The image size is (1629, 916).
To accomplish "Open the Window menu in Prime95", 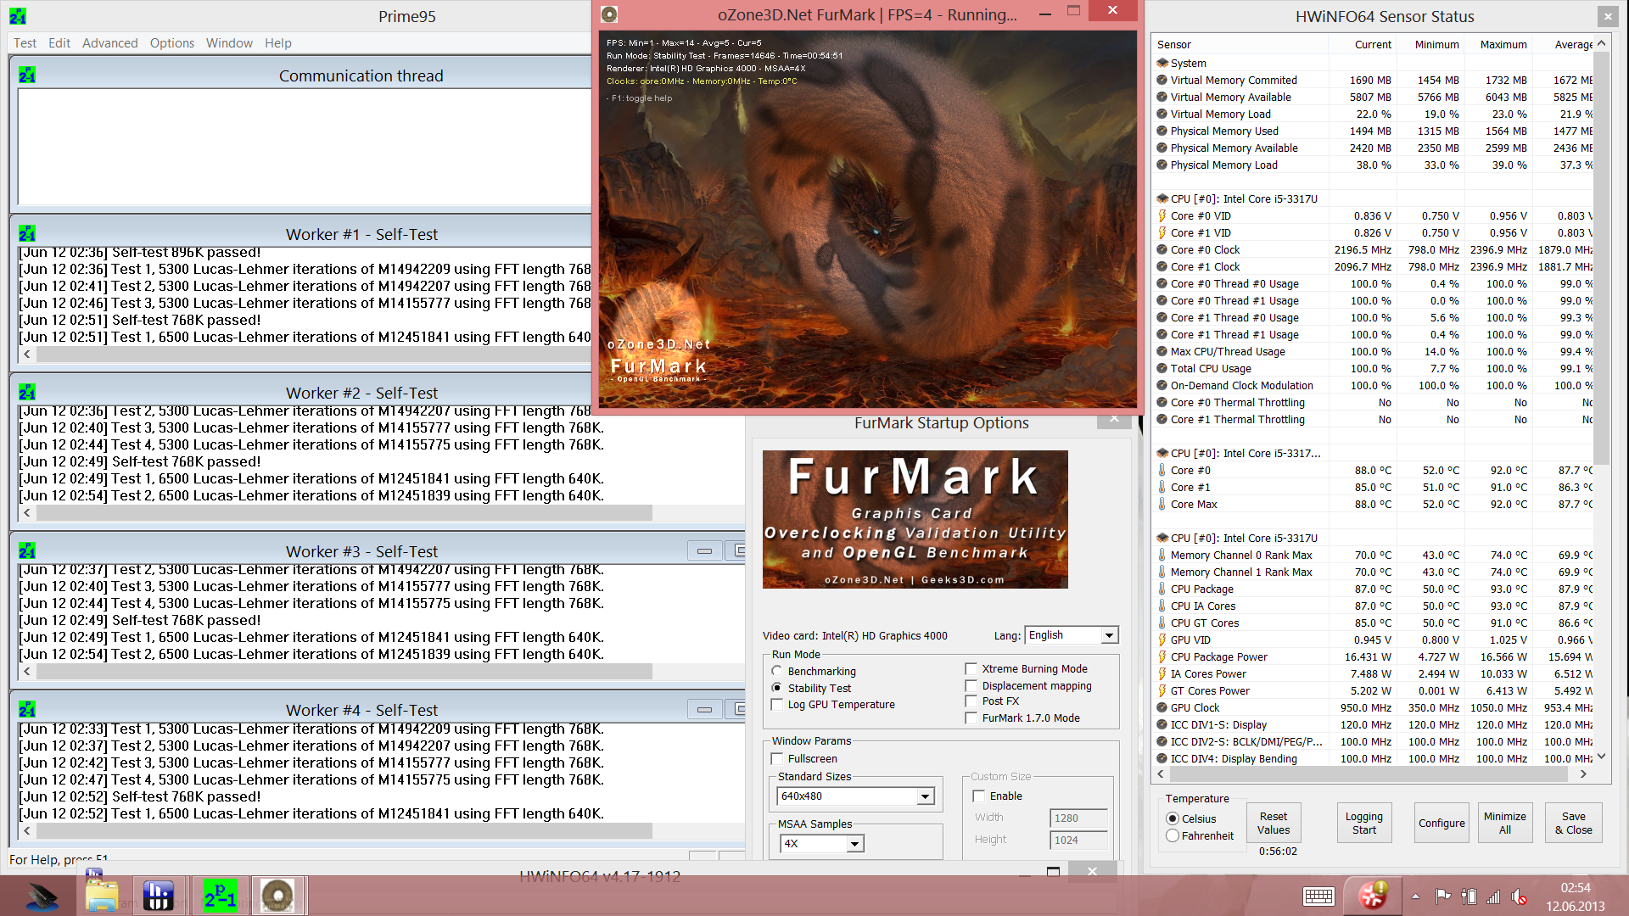I will pyautogui.click(x=229, y=42).
